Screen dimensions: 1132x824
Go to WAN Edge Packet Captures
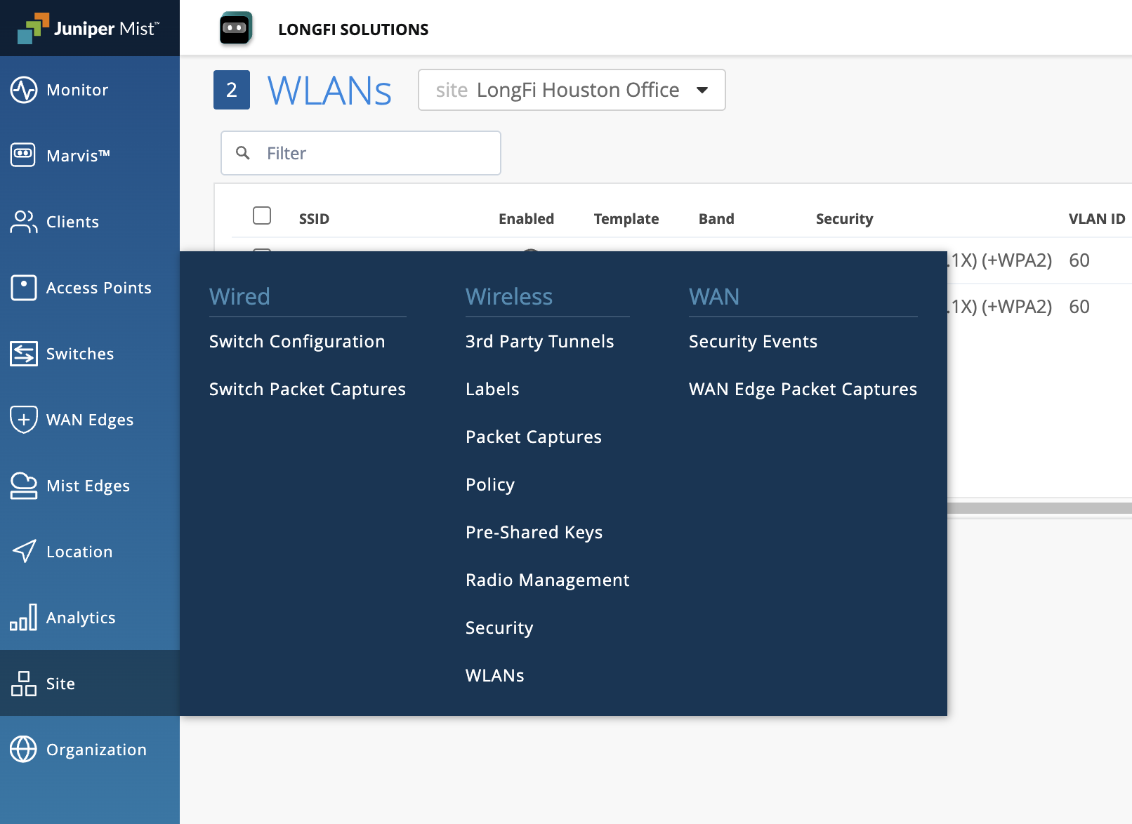click(803, 389)
